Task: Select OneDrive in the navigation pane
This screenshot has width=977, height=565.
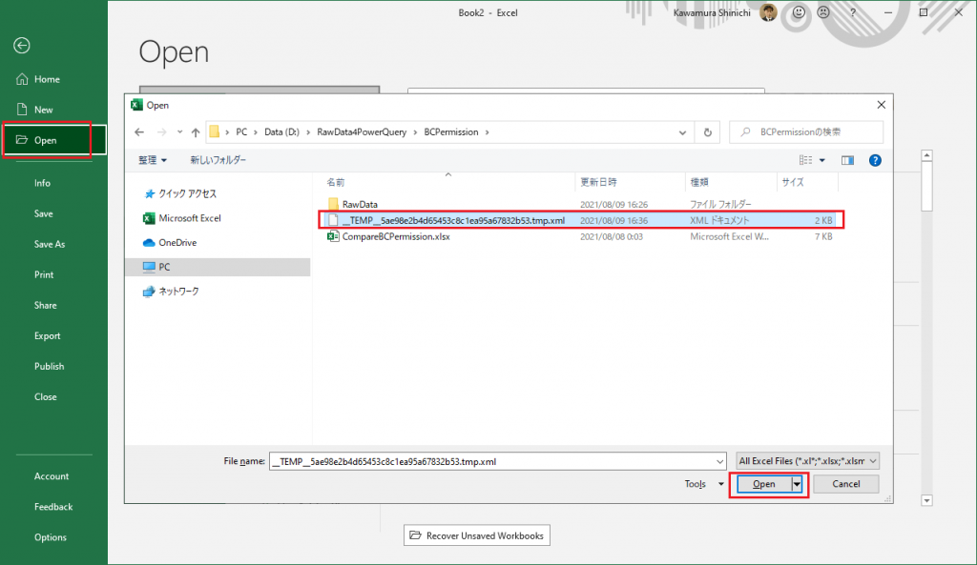Action: (x=178, y=243)
